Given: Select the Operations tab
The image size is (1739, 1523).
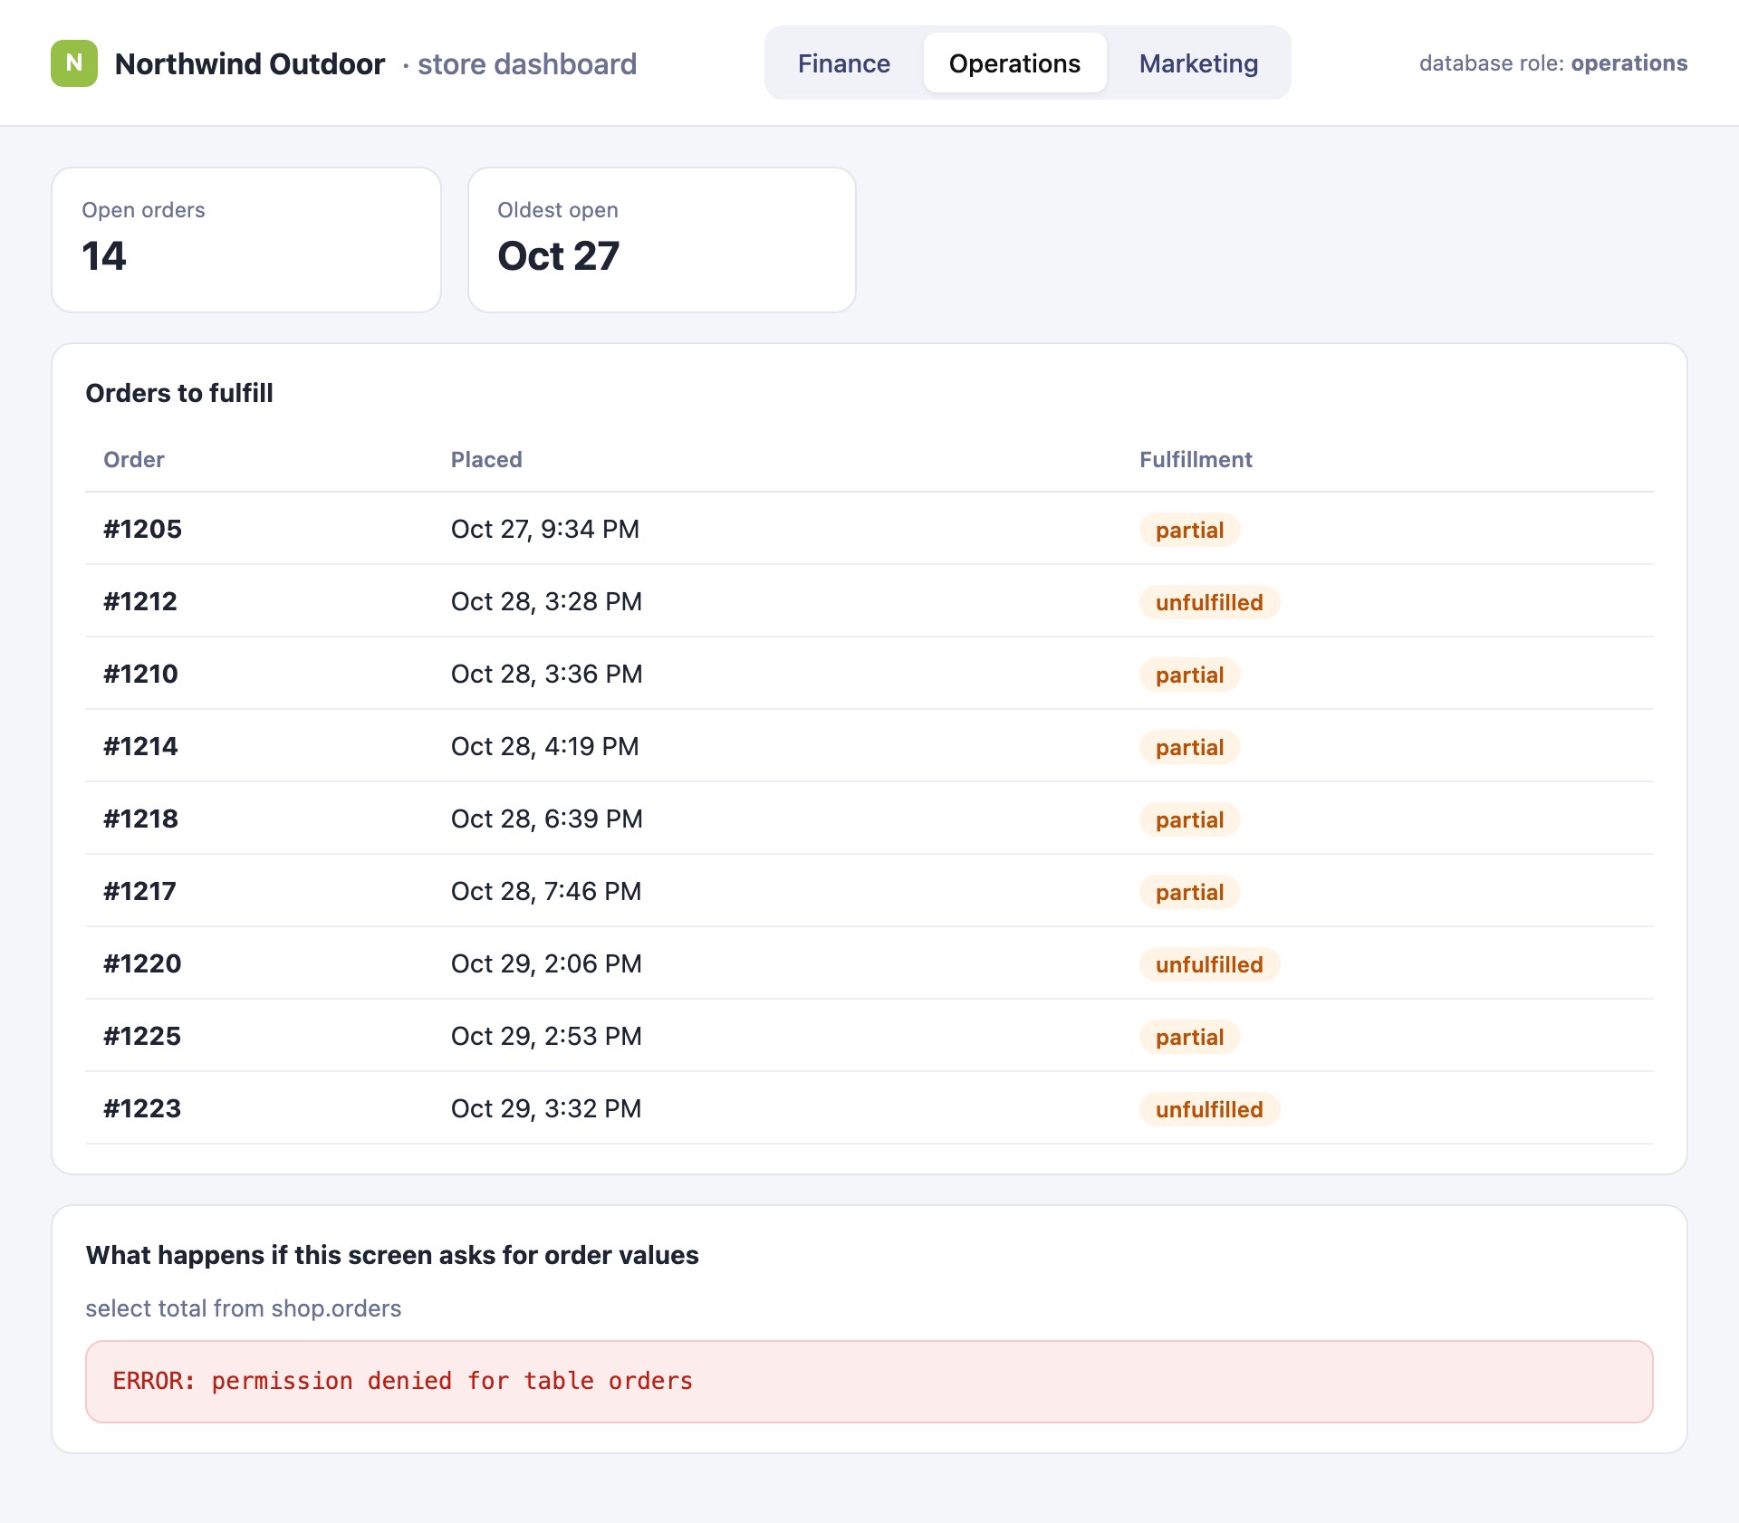Looking at the screenshot, I should click(1014, 63).
